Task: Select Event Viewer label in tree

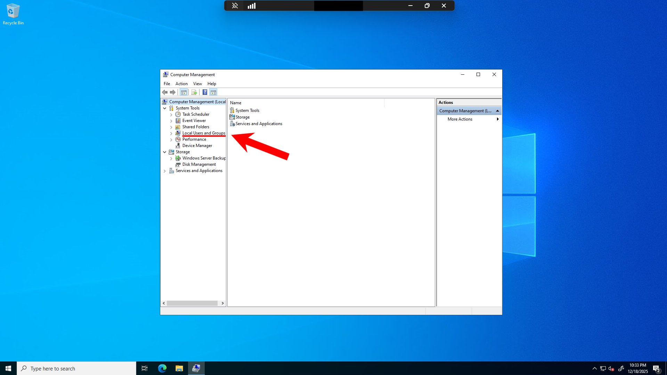Action: point(194,121)
